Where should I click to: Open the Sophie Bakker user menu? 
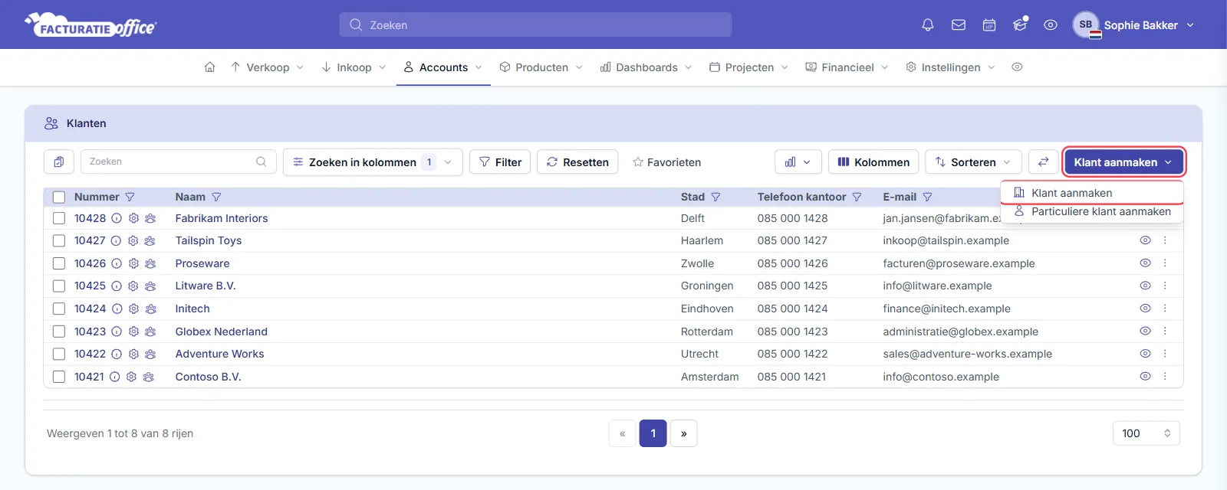tap(1133, 24)
